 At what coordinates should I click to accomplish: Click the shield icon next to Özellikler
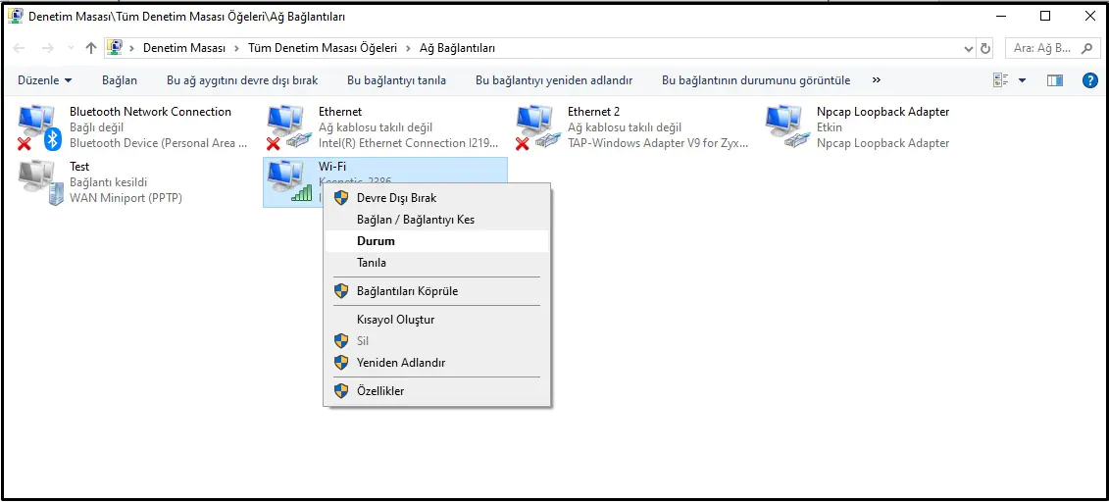point(341,390)
